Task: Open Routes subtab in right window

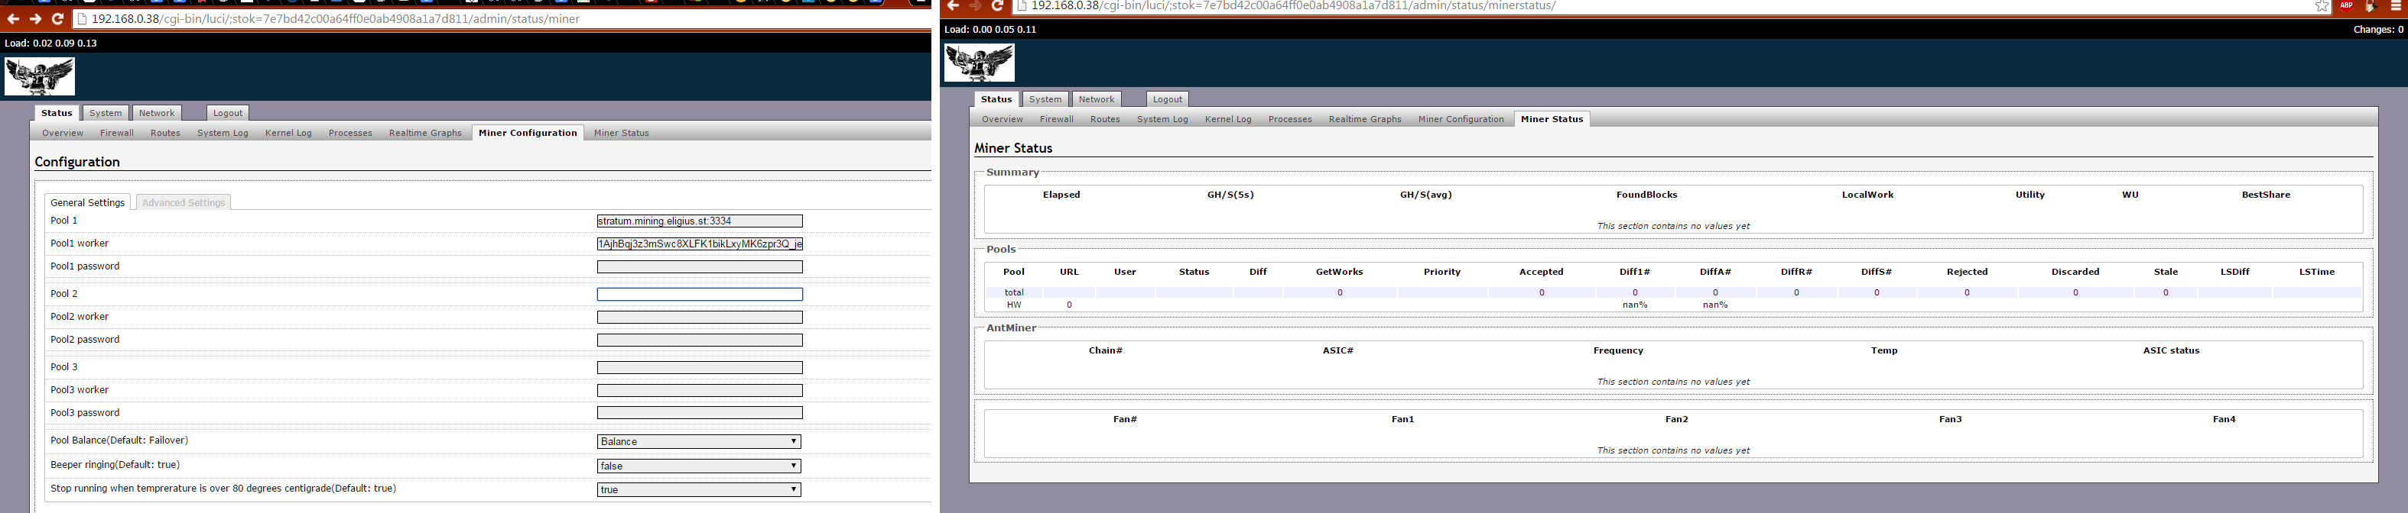Action: click(x=1105, y=119)
